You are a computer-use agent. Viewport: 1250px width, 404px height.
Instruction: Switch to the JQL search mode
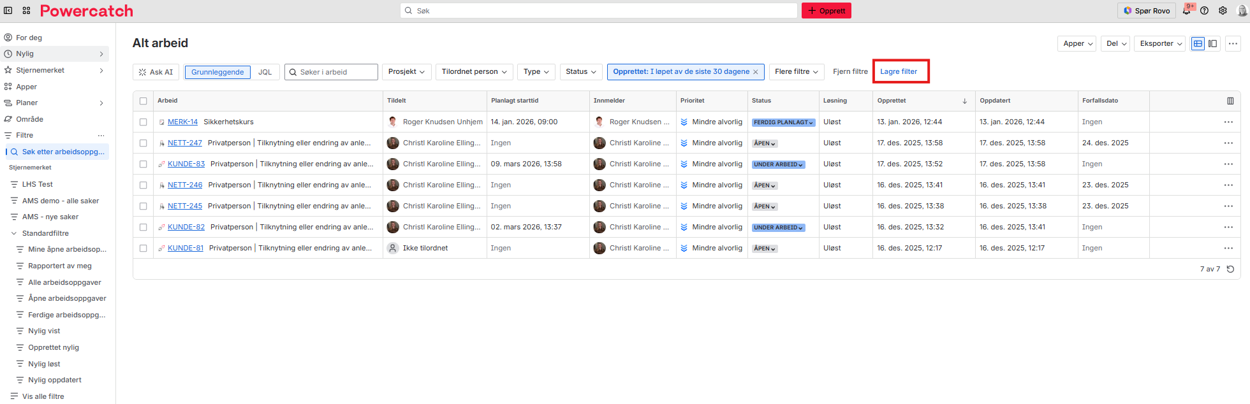[265, 72]
